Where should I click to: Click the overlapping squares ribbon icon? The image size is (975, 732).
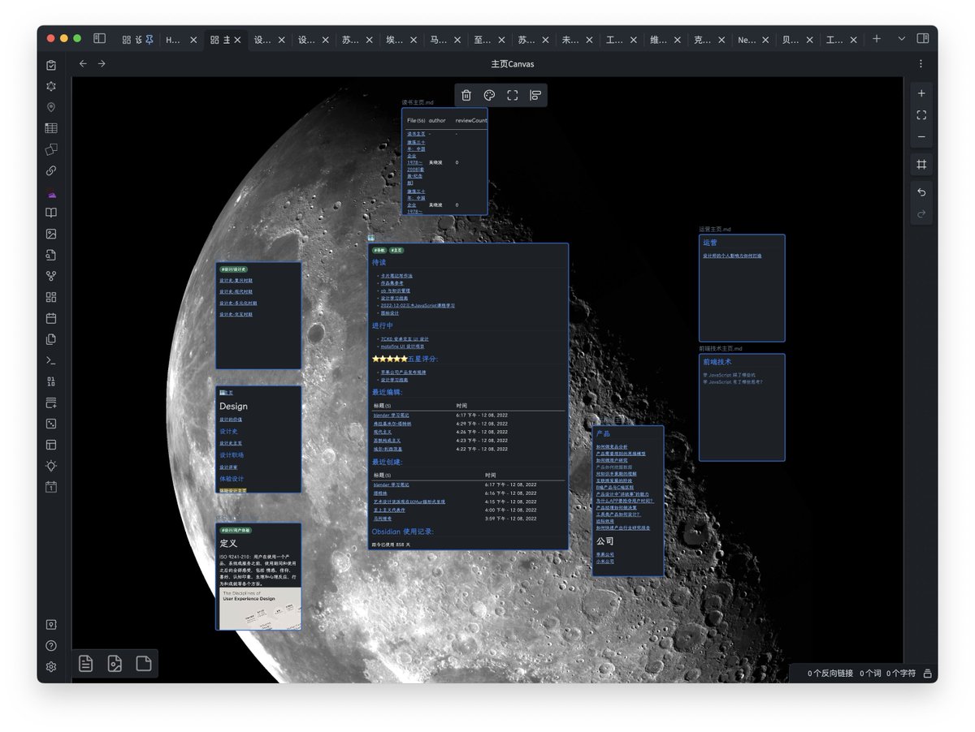click(51, 149)
